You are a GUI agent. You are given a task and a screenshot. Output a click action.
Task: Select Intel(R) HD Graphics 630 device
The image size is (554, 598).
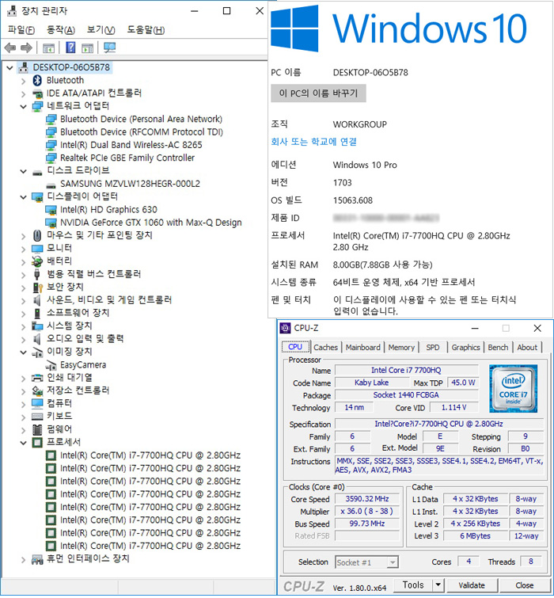click(x=108, y=210)
